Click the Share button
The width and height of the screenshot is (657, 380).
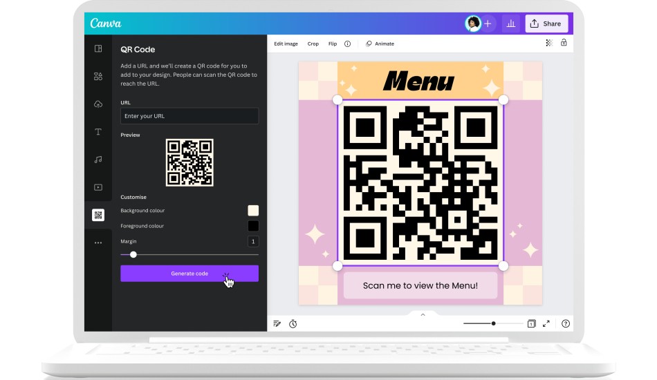click(x=547, y=24)
